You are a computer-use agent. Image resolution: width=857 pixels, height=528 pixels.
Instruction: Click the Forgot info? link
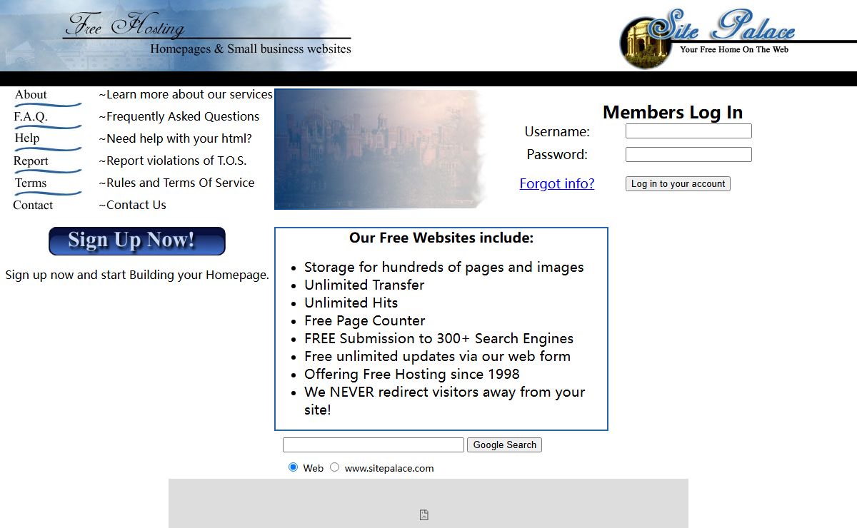coord(557,183)
